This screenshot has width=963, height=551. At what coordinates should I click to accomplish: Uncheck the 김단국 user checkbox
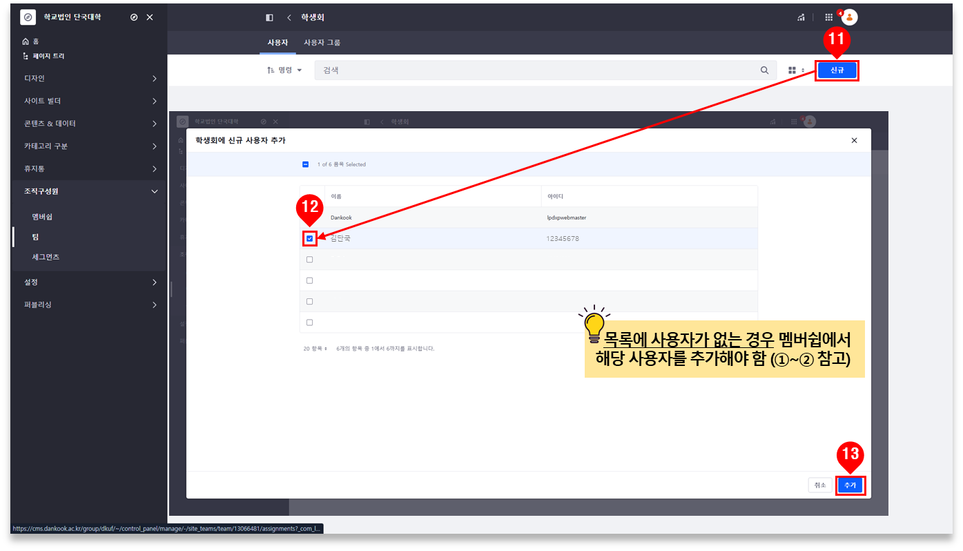point(310,239)
